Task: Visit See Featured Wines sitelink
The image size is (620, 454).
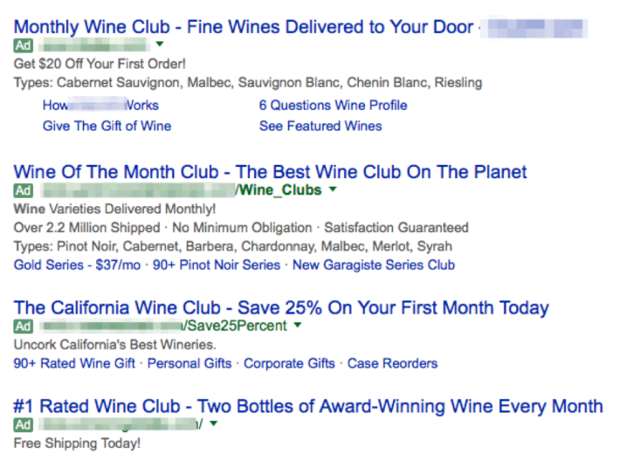Action: [320, 126]
